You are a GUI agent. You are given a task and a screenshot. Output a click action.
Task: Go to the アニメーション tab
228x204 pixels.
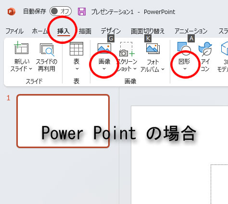coord(191,31)
